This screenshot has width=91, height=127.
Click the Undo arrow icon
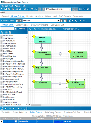click(x=36, y=9)
